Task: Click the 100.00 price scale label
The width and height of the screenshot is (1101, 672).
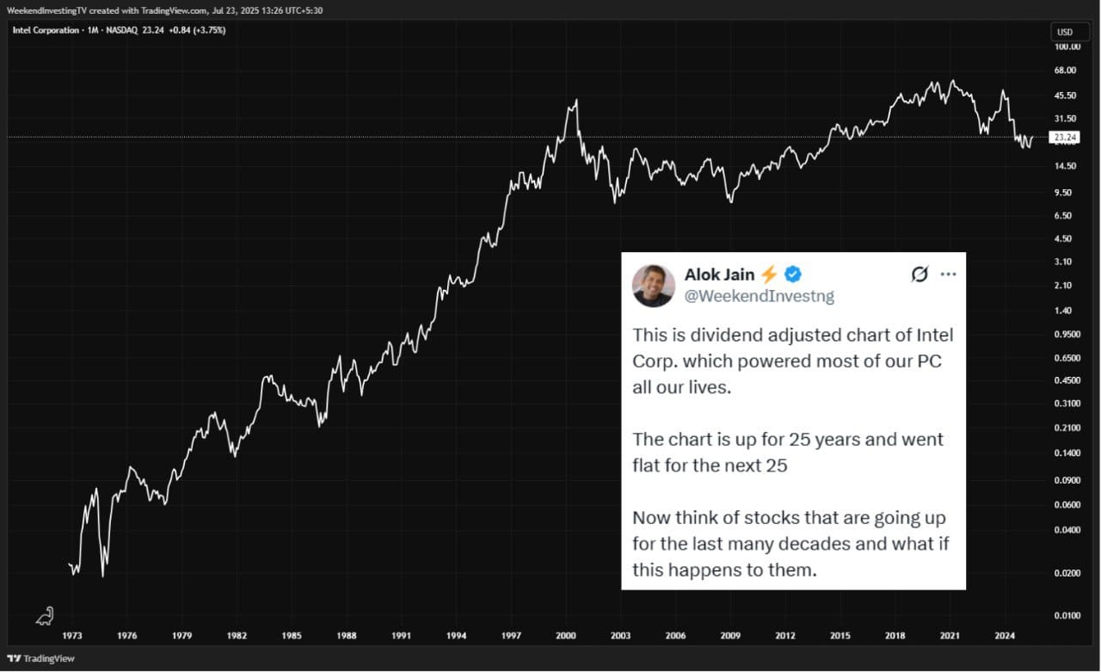Action: 1067,46
